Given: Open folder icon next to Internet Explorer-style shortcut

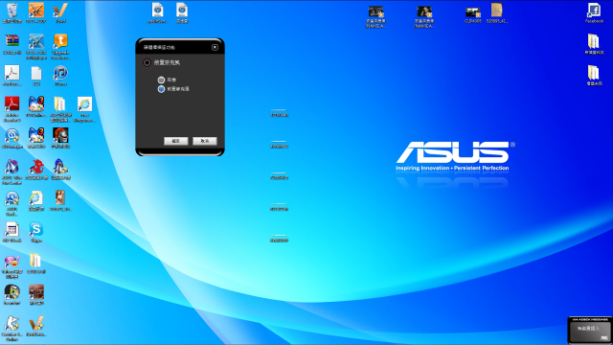Looking at the screenshot, I should pos(60,104).
